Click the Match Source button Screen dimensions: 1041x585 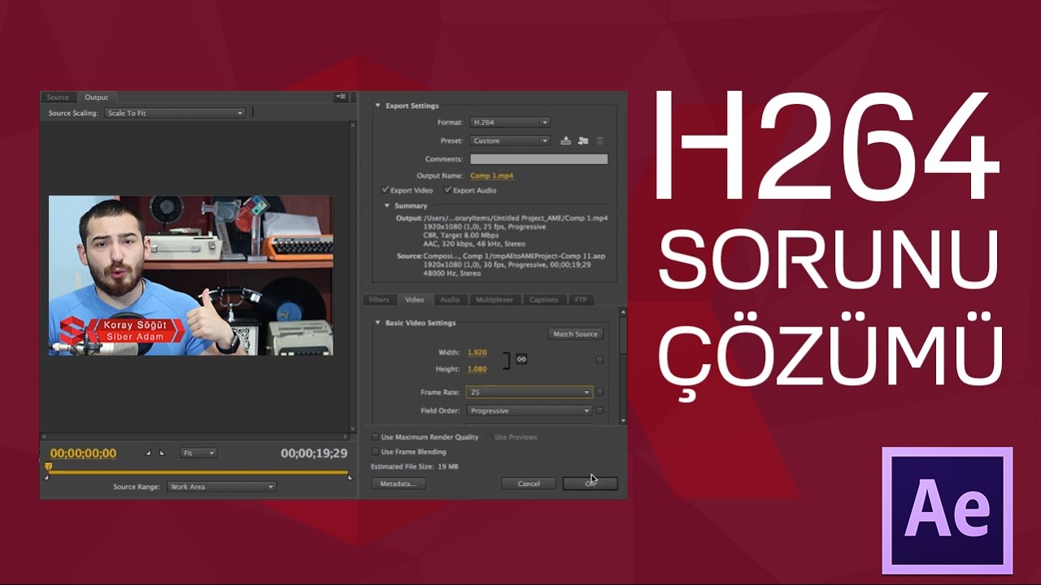pyautogui.click(x=575, y=334)
